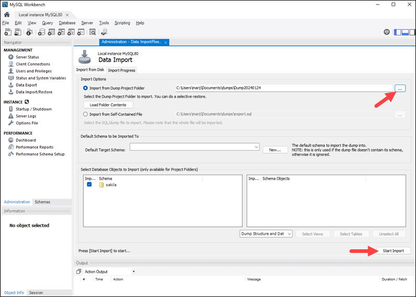Open the Edit menu
416x297 pixels.
click(x=18, y=23)
